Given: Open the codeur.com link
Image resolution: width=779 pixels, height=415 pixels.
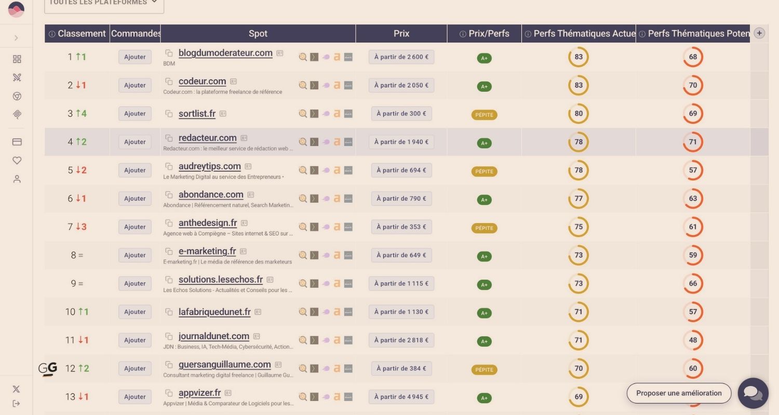Looking at the screenshot, I should click(x=202, y=81).
